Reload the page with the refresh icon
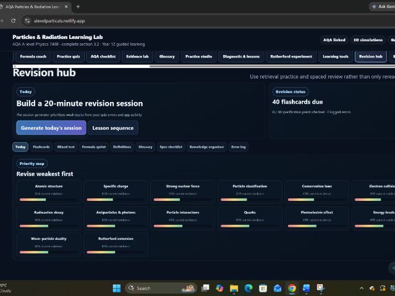The height and width of the screenshot is (296, 395). [14, 21]
